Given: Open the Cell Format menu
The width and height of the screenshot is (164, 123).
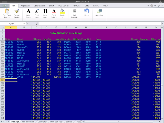Looking at the screenshot, I should (x=75, y=13).
